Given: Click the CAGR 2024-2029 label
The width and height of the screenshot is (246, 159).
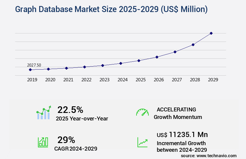Looking at the screenshot, I should click(76, 148).
